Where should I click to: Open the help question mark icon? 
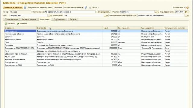[188, 7]
